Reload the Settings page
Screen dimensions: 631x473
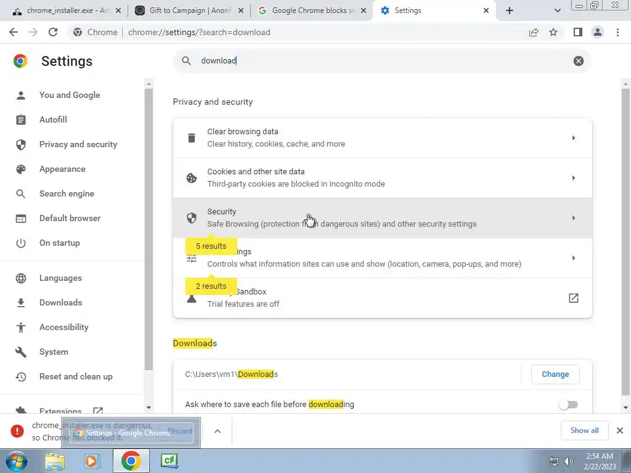point(53,32)
